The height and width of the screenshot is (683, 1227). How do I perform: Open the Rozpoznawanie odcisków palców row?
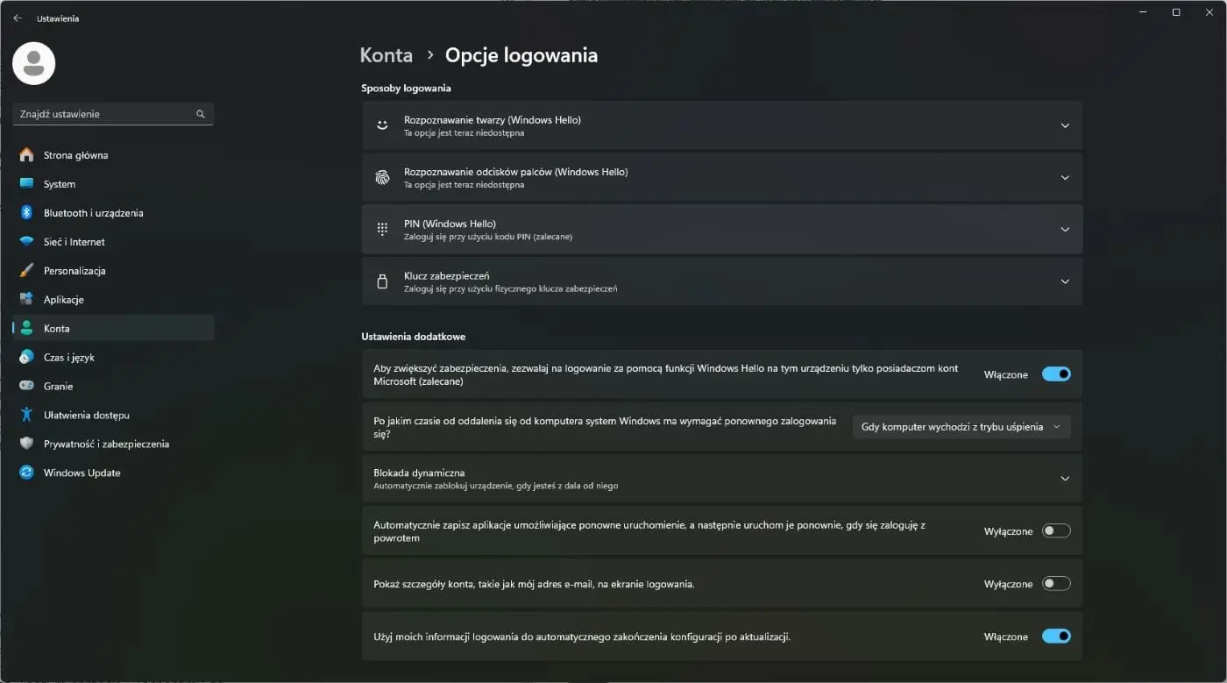tap(722, 177)
